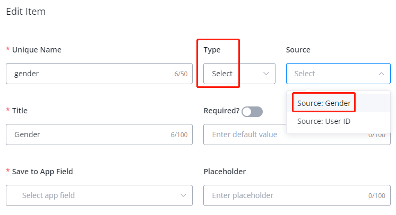396x215 pixels.
Task: Click the 6/50 character counter
Action: (180, 74)
